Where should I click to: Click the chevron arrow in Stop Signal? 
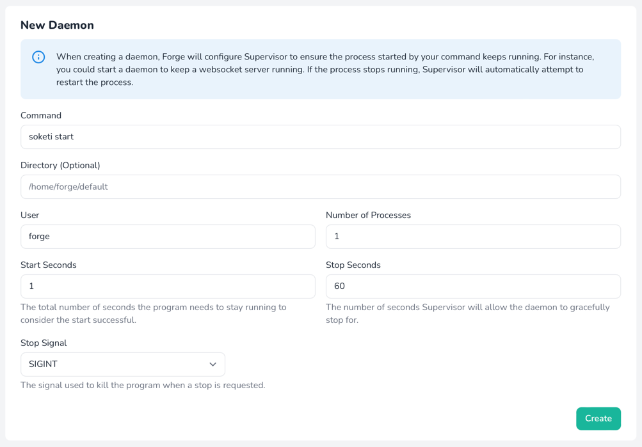point(213,365)
